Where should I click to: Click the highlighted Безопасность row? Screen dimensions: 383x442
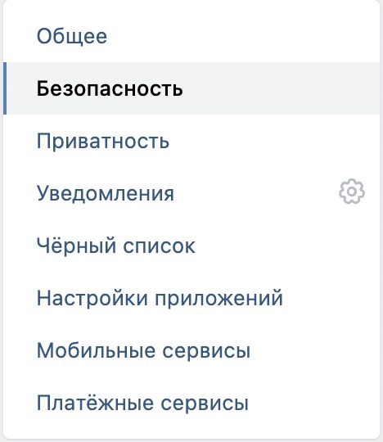pos(191,88)
